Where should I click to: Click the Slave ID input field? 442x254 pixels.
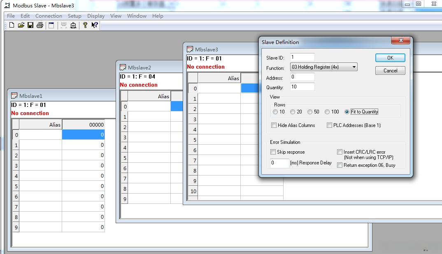point(302,57)
